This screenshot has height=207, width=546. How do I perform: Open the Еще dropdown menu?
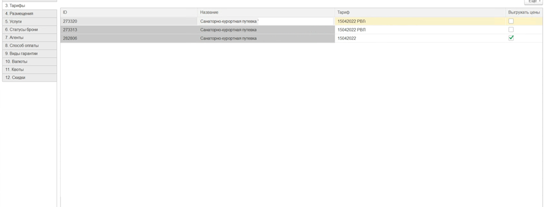click(x=534, y=2)
